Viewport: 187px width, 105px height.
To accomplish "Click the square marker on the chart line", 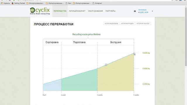I will (x=106, y=65).
